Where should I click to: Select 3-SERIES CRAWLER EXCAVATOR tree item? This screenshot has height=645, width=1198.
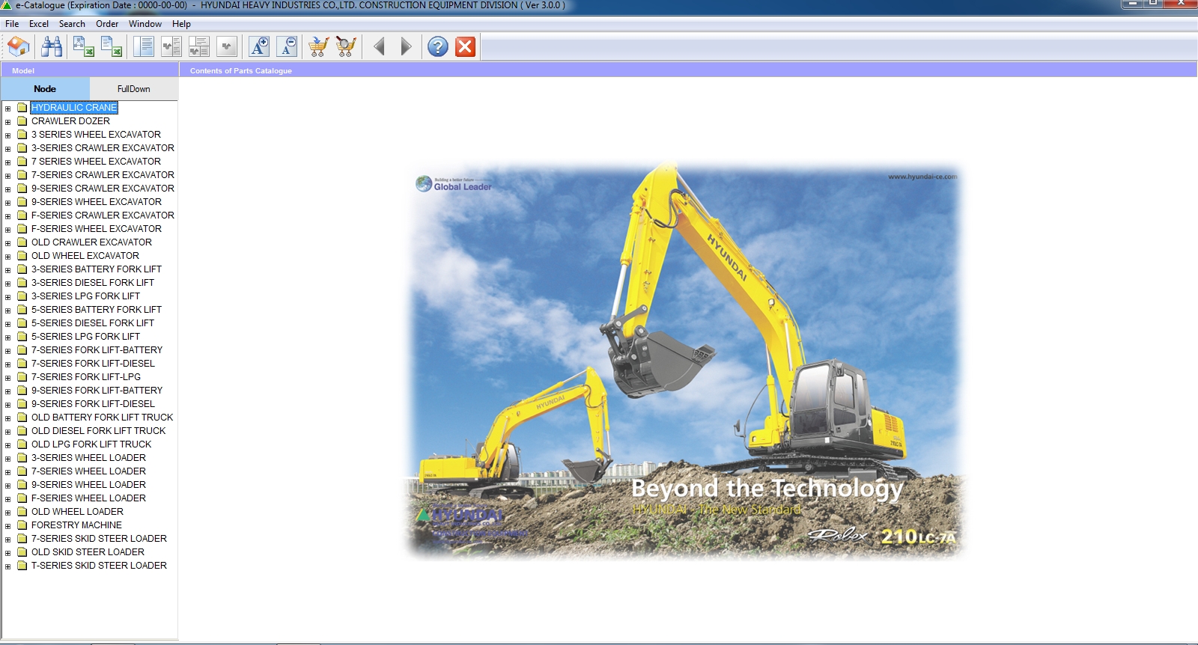point(103,147)
